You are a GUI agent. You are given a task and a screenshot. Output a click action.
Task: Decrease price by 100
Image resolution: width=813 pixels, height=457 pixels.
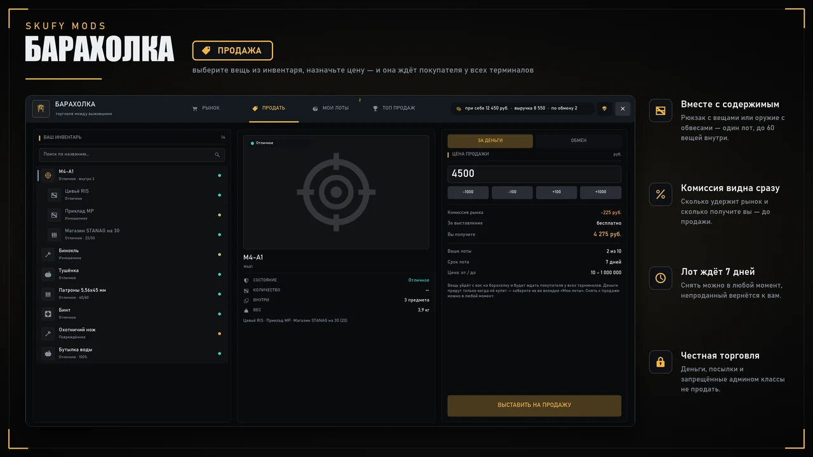pos(512,192)
